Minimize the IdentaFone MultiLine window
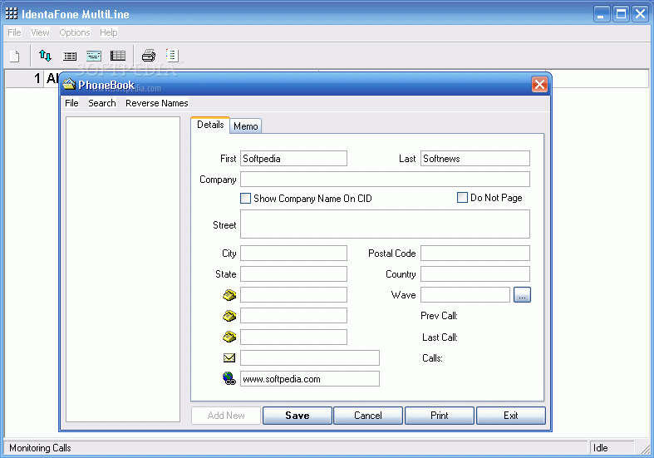The width and height of the screenshot is (654, 458). (601, 14)
